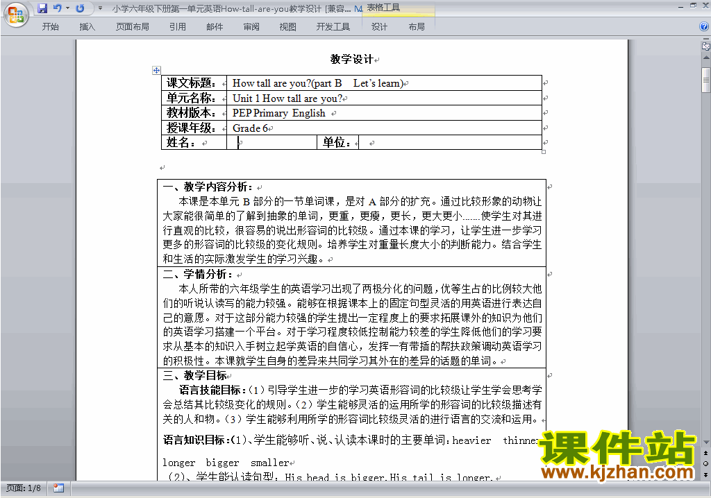This screenshot has width=711, height=498.
Task: Click the 教学设计 document title
Action: point(351,60)
